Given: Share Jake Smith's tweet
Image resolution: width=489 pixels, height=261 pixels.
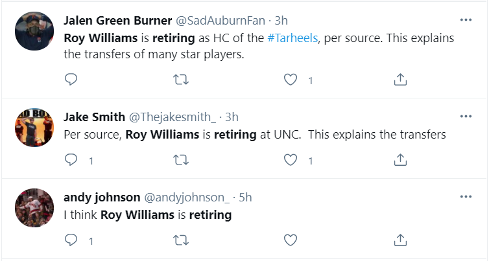Looking at the screenshot, I should click(400, 160).
